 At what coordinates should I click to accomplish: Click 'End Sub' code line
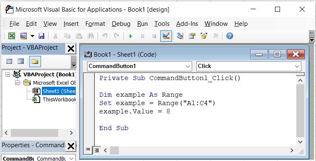[x=114, y=128]
